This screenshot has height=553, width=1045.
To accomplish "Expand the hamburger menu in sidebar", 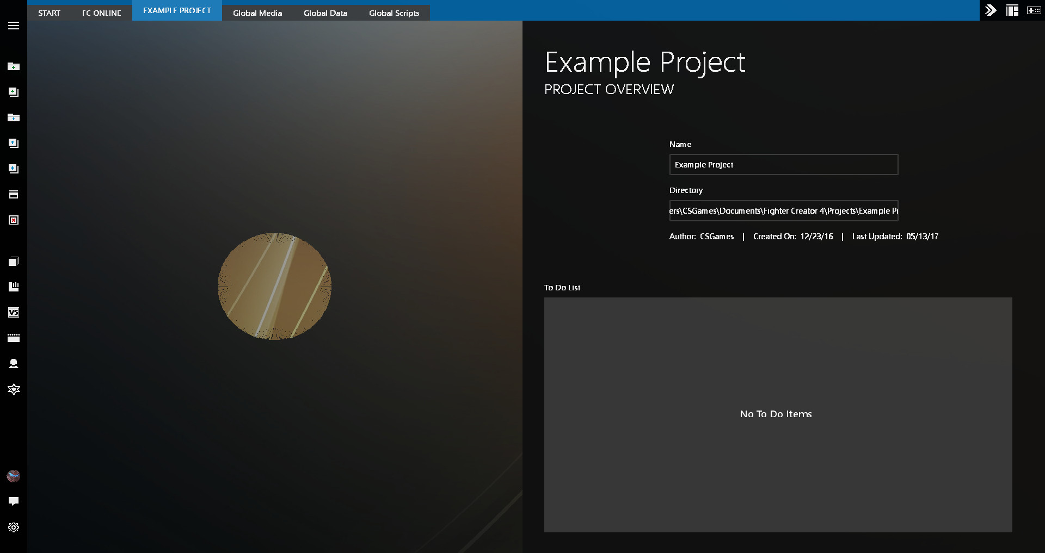I will point(14,26).
